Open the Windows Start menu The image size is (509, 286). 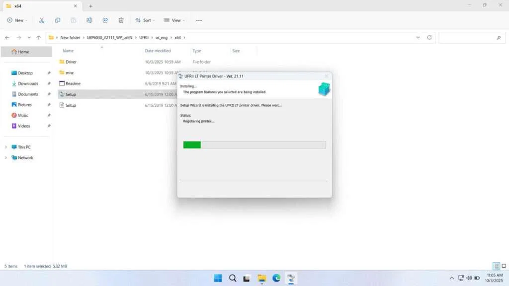click(x=218, y=278)
